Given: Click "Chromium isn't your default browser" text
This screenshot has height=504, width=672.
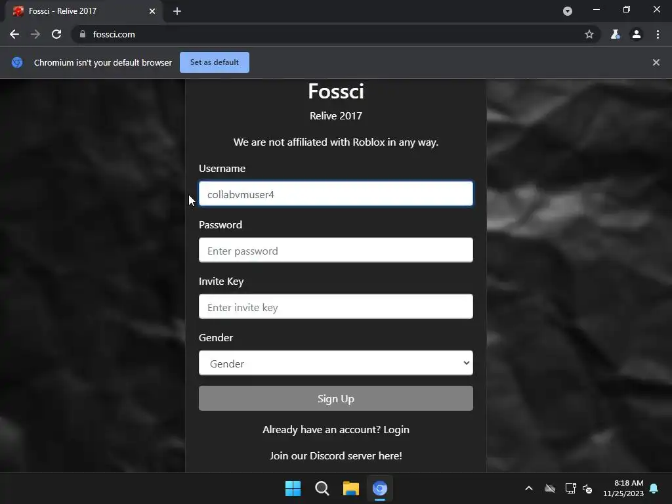Looking at the screenshot, I should (x=103, y=62).
